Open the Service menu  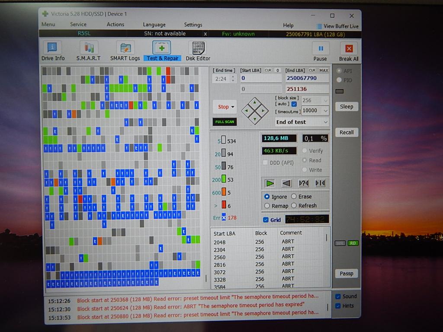coord(78,25)
